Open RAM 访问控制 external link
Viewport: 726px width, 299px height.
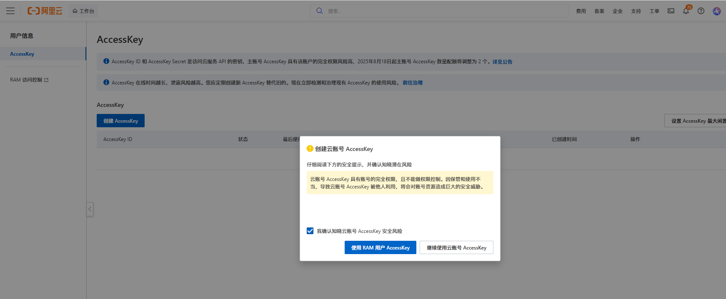coord(29,80)
